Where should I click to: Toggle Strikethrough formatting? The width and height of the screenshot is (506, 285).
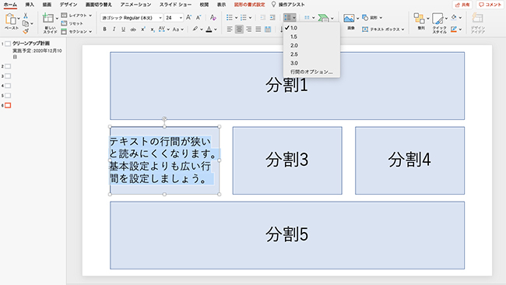pos(133,30)
